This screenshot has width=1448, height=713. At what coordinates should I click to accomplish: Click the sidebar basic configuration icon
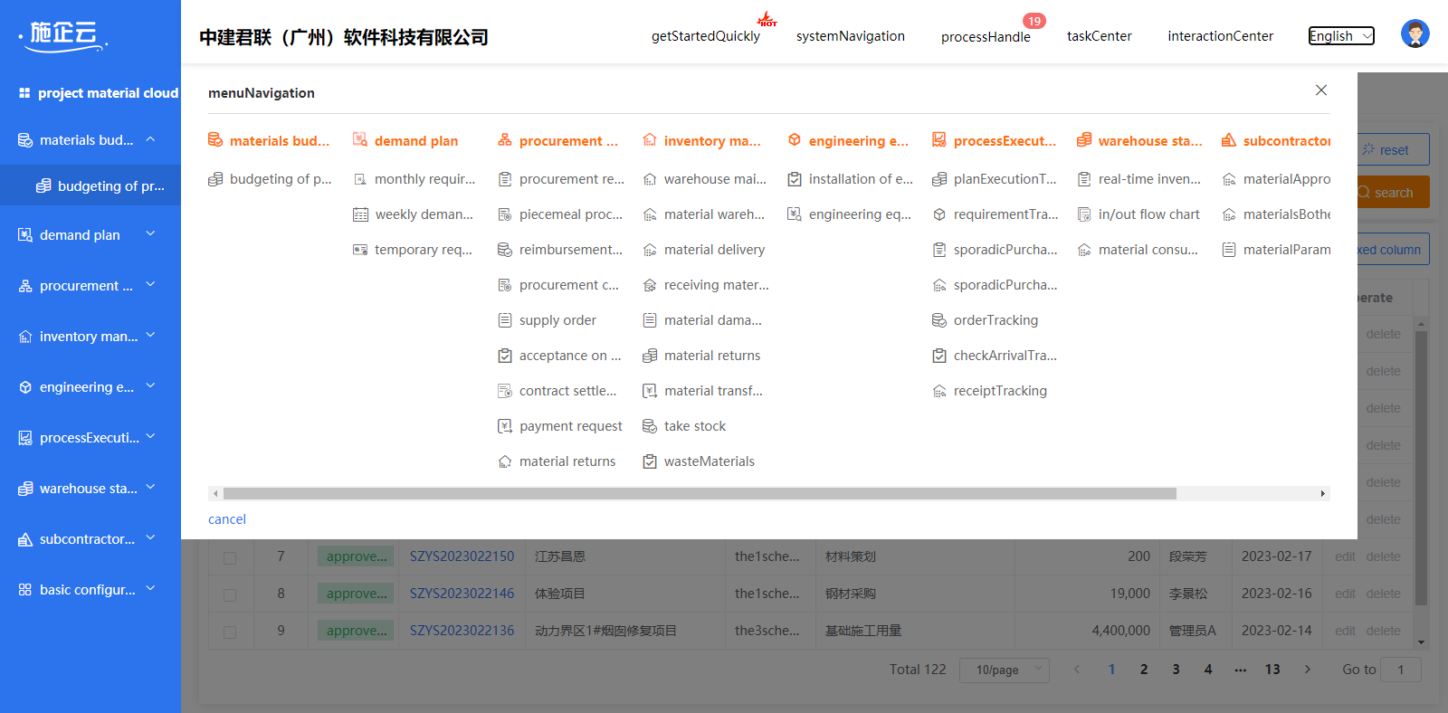click(x=25, y=590)
